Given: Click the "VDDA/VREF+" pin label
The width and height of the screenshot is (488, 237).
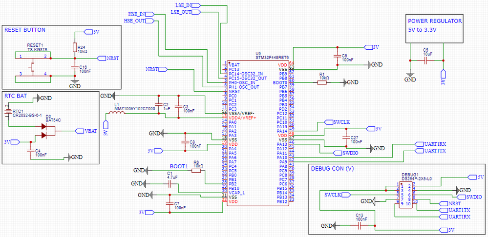Looking at the screenshot, I should [242, 118].
